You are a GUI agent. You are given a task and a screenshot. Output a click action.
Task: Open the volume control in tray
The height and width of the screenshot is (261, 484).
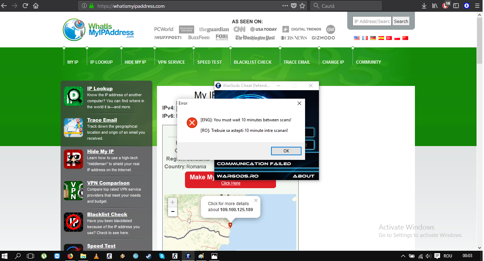click(428, 256)
